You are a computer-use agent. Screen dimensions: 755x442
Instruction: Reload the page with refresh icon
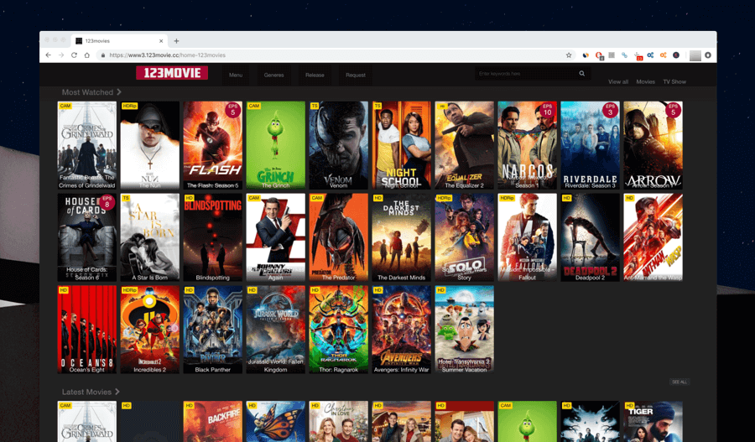(x=74, y=55)
